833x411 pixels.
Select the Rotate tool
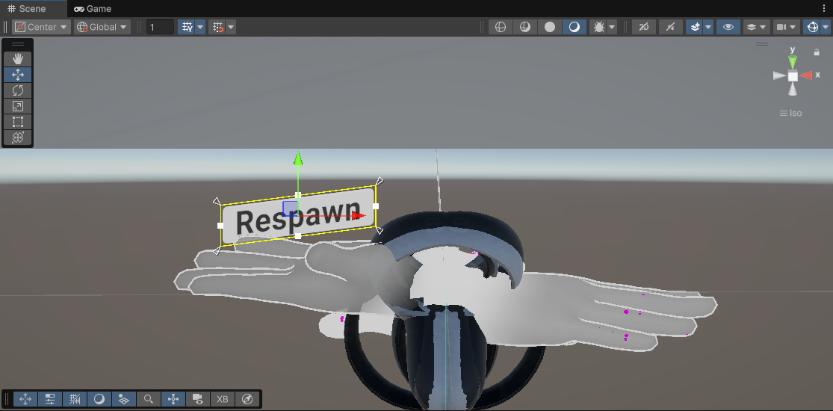[x=17, y=90]
